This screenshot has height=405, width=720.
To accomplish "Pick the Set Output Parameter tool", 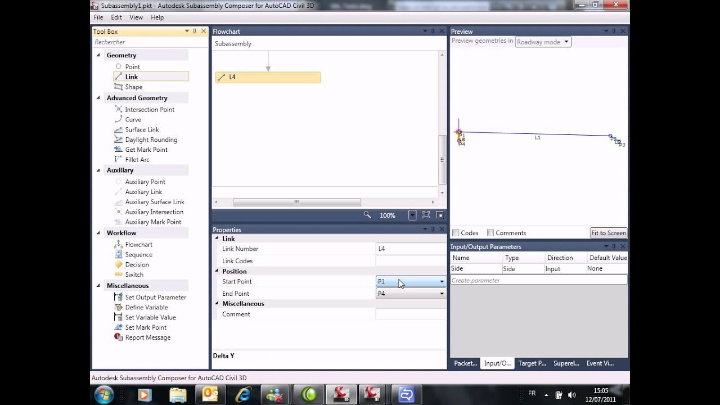I will click(x=155, y=297).
